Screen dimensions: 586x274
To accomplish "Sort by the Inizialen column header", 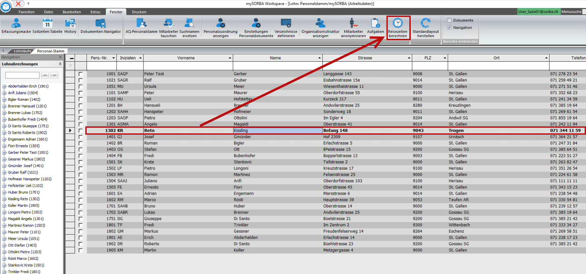I will 130,58.
